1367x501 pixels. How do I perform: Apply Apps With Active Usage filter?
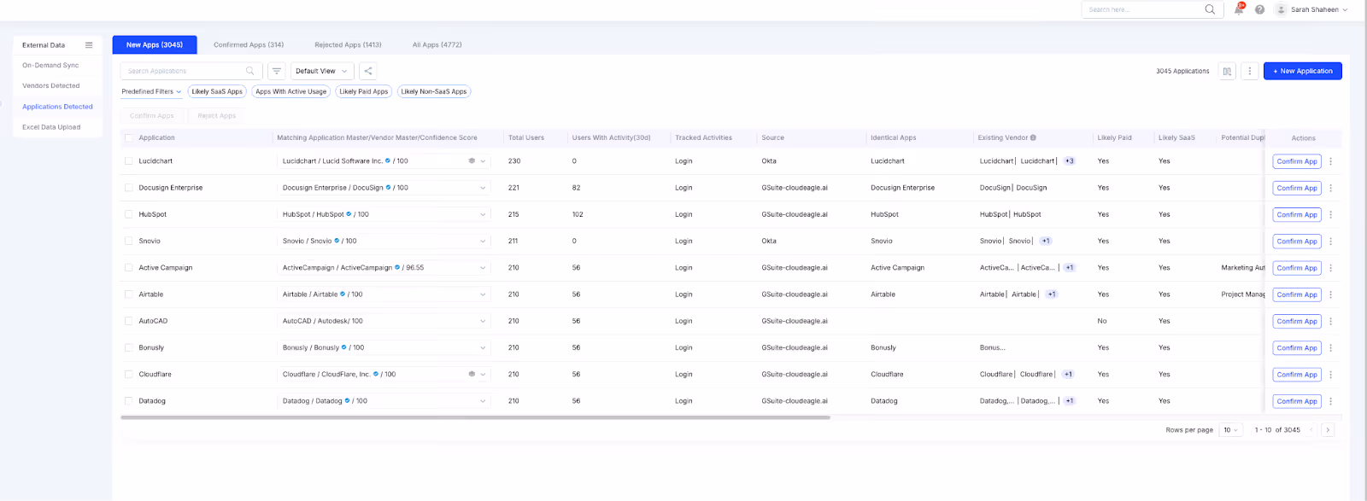tap(291, 91)
